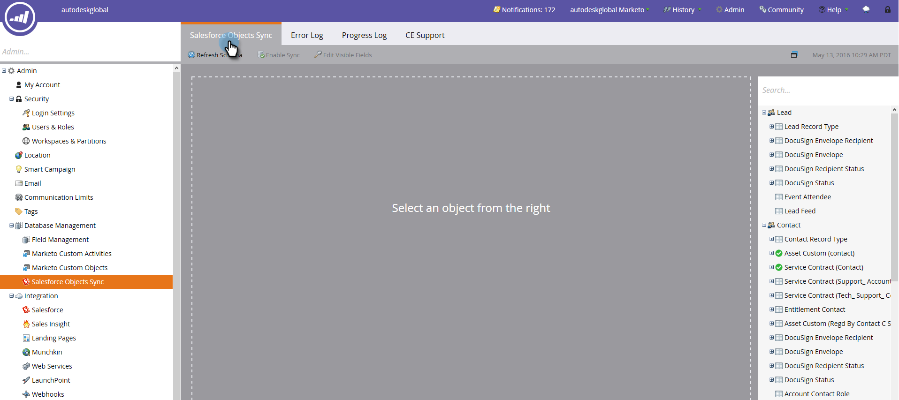The image size is (899, 400).
Task: Click the object list scrollbar up arrow
Action: [894, 110]
